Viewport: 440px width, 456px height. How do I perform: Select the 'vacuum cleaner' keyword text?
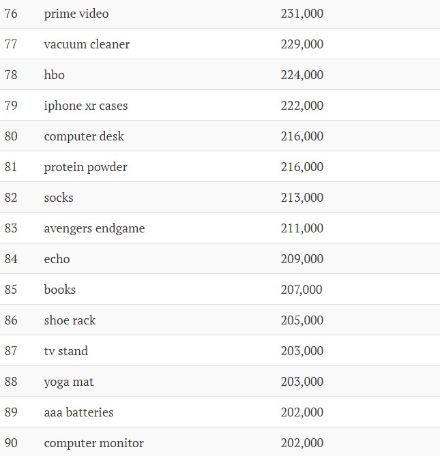pyautogui.click(x=87, y=44)
